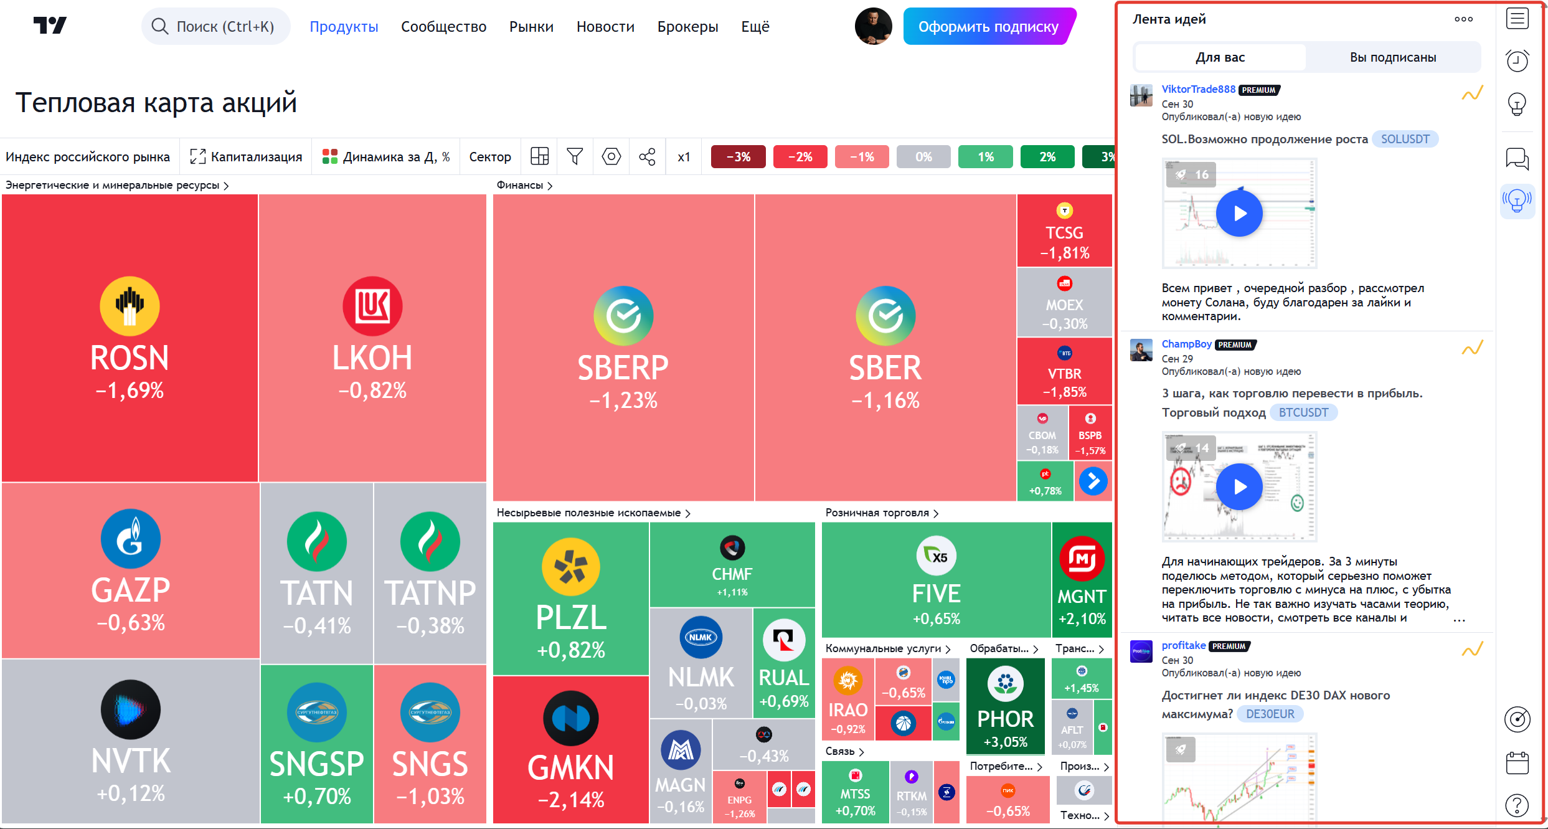Expand the Энергетические и минеральные ресурсы sector

[x=117, y=185]
